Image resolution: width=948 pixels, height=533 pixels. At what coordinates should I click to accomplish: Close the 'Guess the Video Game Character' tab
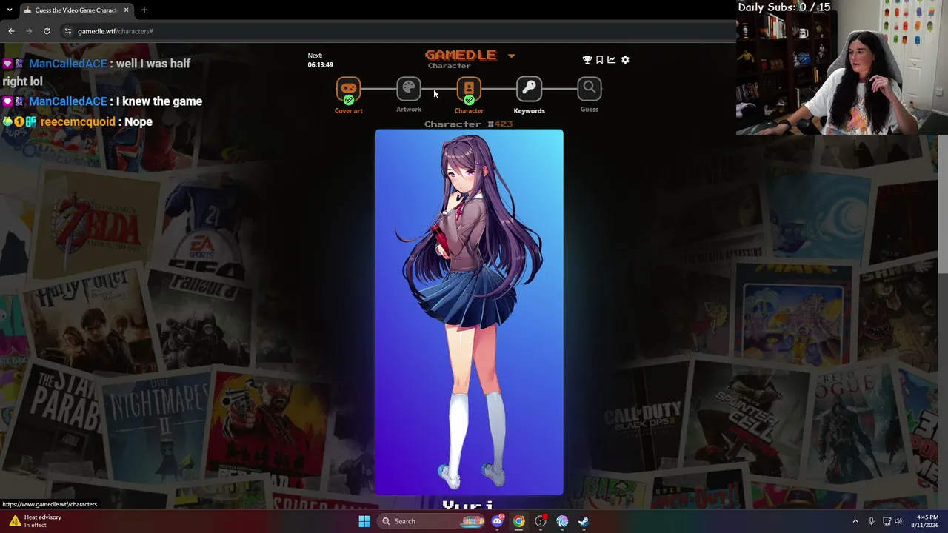click(127, 10)
